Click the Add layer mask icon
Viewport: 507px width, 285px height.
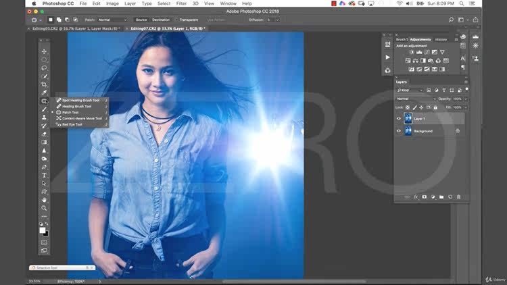(425, 197)
